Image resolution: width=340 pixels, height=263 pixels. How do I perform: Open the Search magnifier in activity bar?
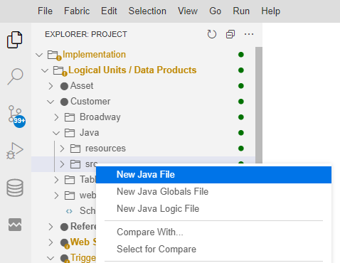pyautogui.click(x=15, y=76)
